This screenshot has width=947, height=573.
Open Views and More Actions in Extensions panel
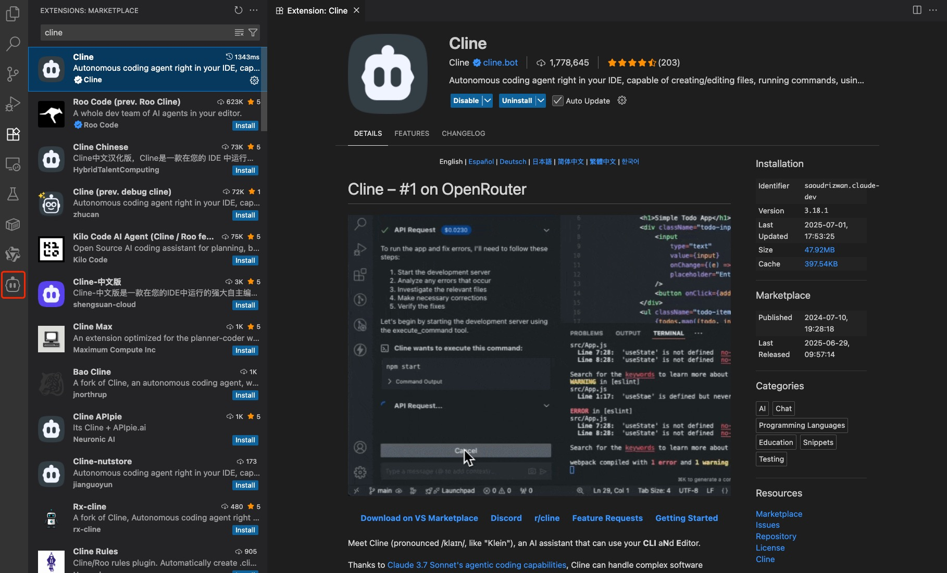254,10
